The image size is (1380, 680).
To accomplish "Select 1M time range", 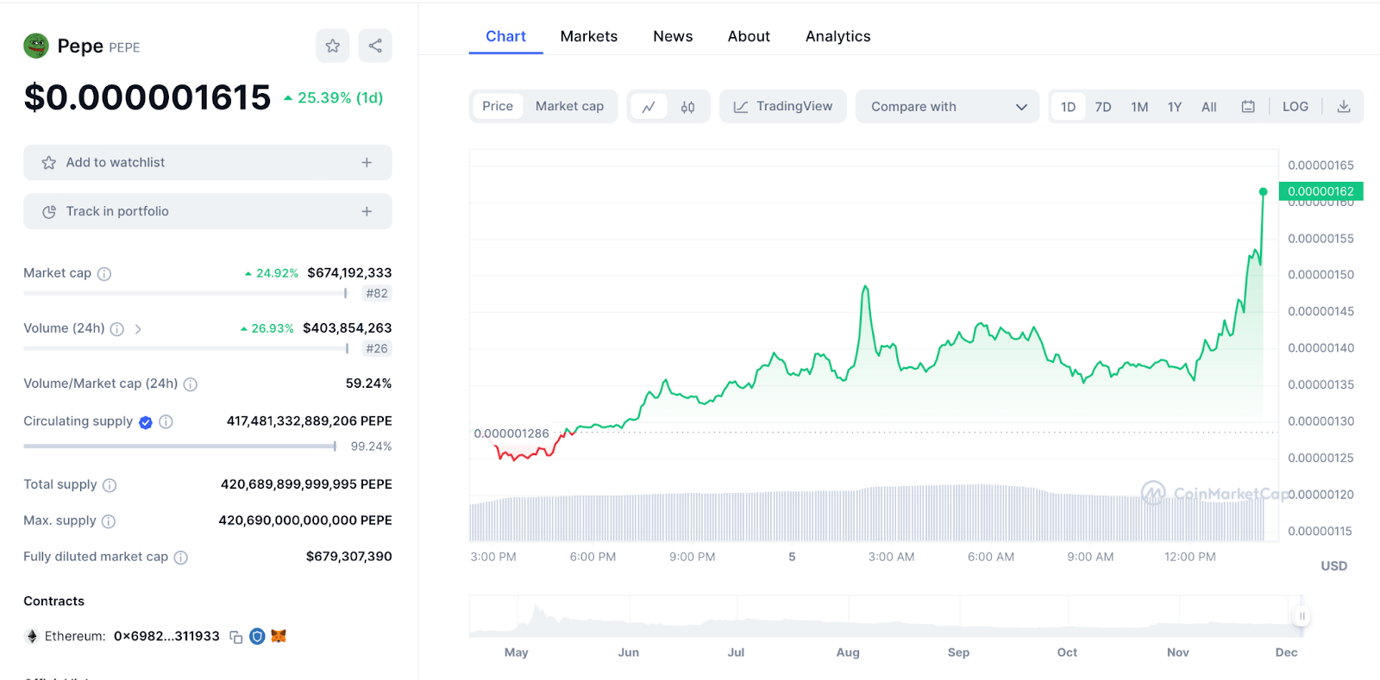I will click(1139, 107).
